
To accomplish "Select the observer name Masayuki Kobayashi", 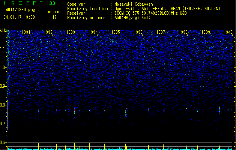I will coord(134,4).
